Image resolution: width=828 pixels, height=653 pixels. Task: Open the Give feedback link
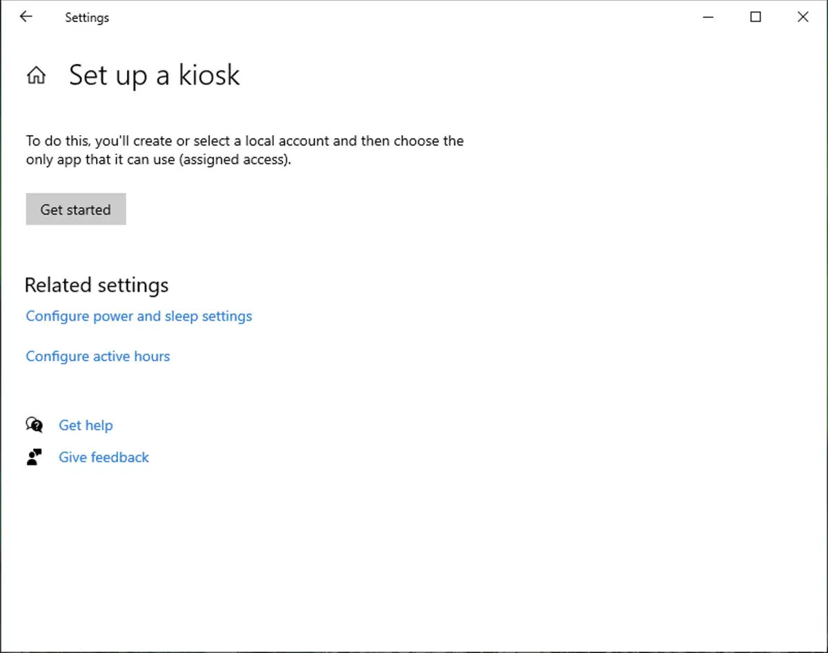point(103,457)
